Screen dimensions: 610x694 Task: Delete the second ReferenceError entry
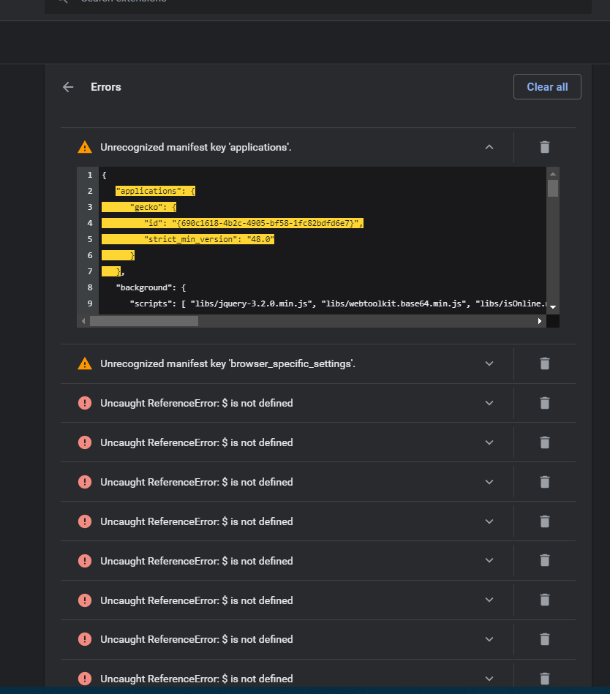(x=544, y=442)
